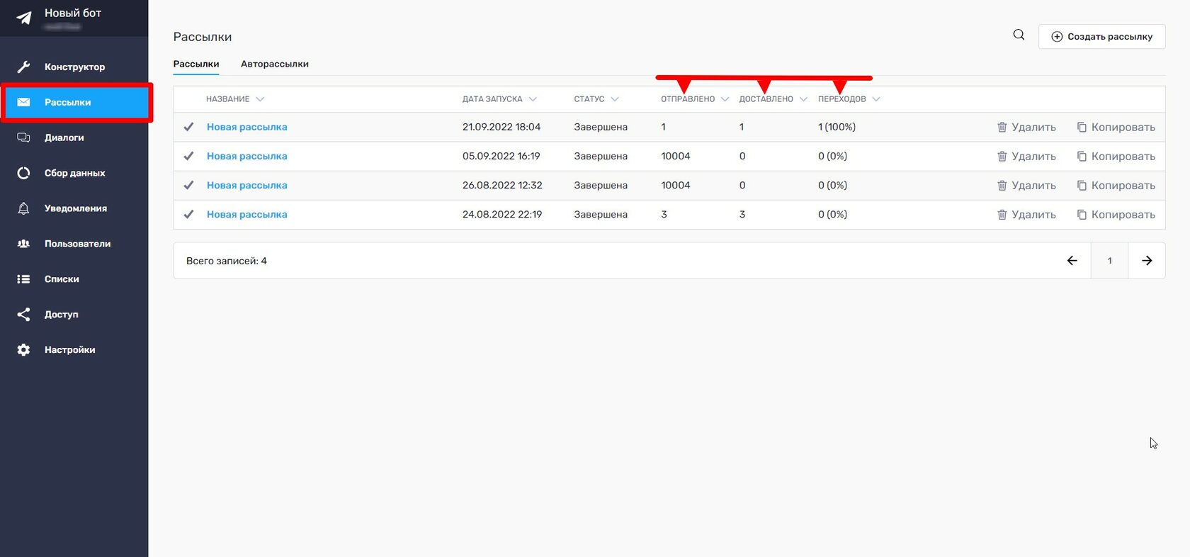Click date 26.08.2022 12:32 cell
Image resolution: width=1190 pixels, height=557 pixels.
(502, 185)
